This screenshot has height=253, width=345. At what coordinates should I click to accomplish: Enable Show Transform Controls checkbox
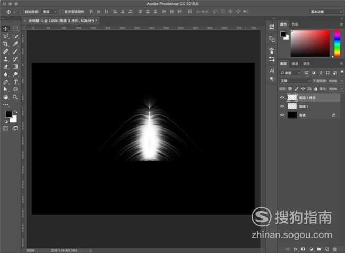(x=62, y=12)
